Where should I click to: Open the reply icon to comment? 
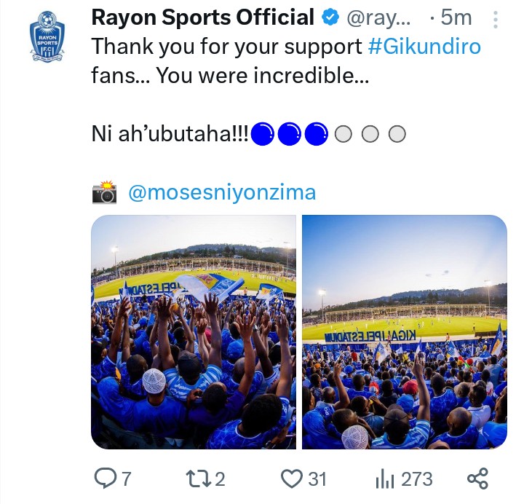pyautogui.click(x=106, y=479)
